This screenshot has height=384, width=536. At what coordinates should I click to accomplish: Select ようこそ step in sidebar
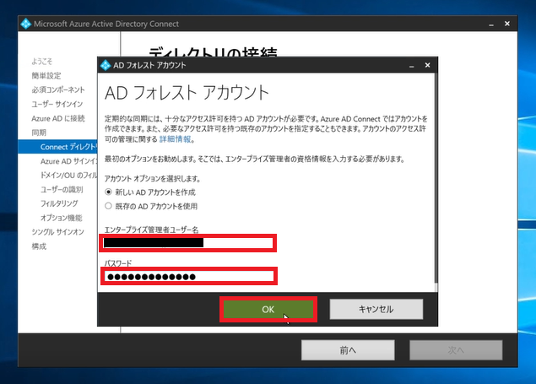tap(41, 62)
